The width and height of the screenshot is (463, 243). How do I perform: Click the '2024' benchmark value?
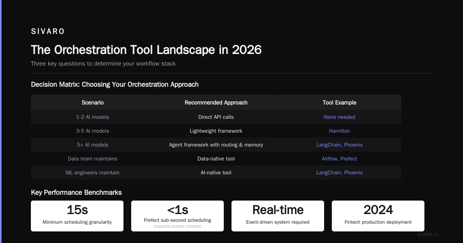(378, 210)
